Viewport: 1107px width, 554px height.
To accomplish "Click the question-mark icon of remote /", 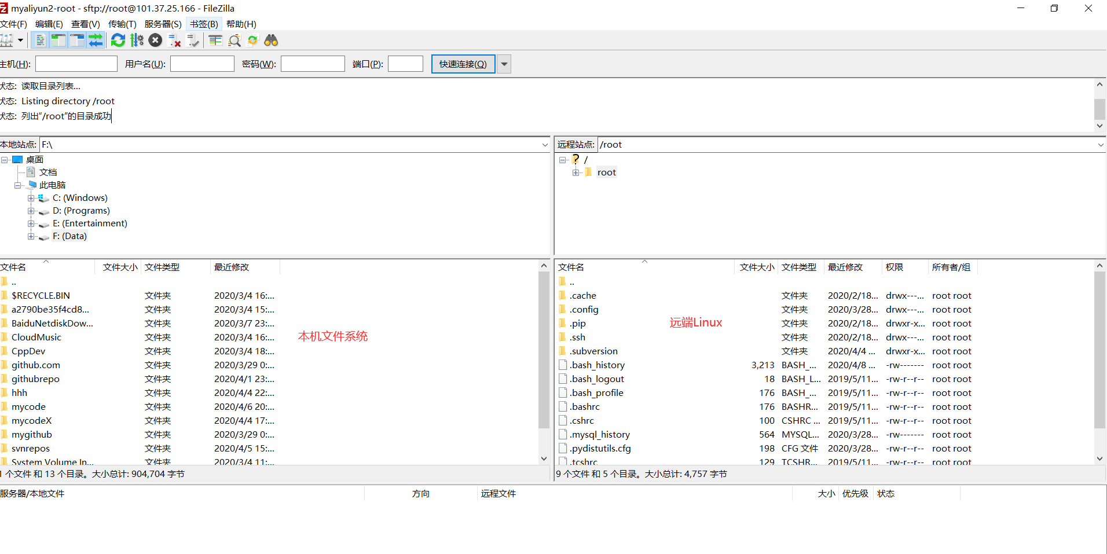I will coord(576,159).
